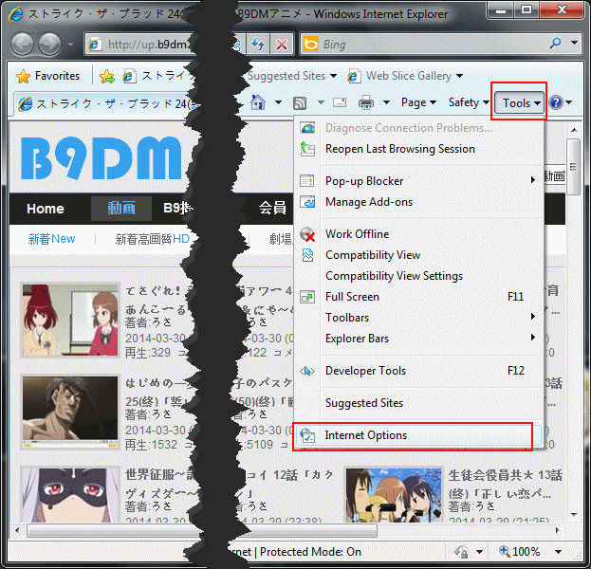Viewport: 591px width, 569px height.
Task: Click the Home icon in command bar
Action: pos(258,102)
